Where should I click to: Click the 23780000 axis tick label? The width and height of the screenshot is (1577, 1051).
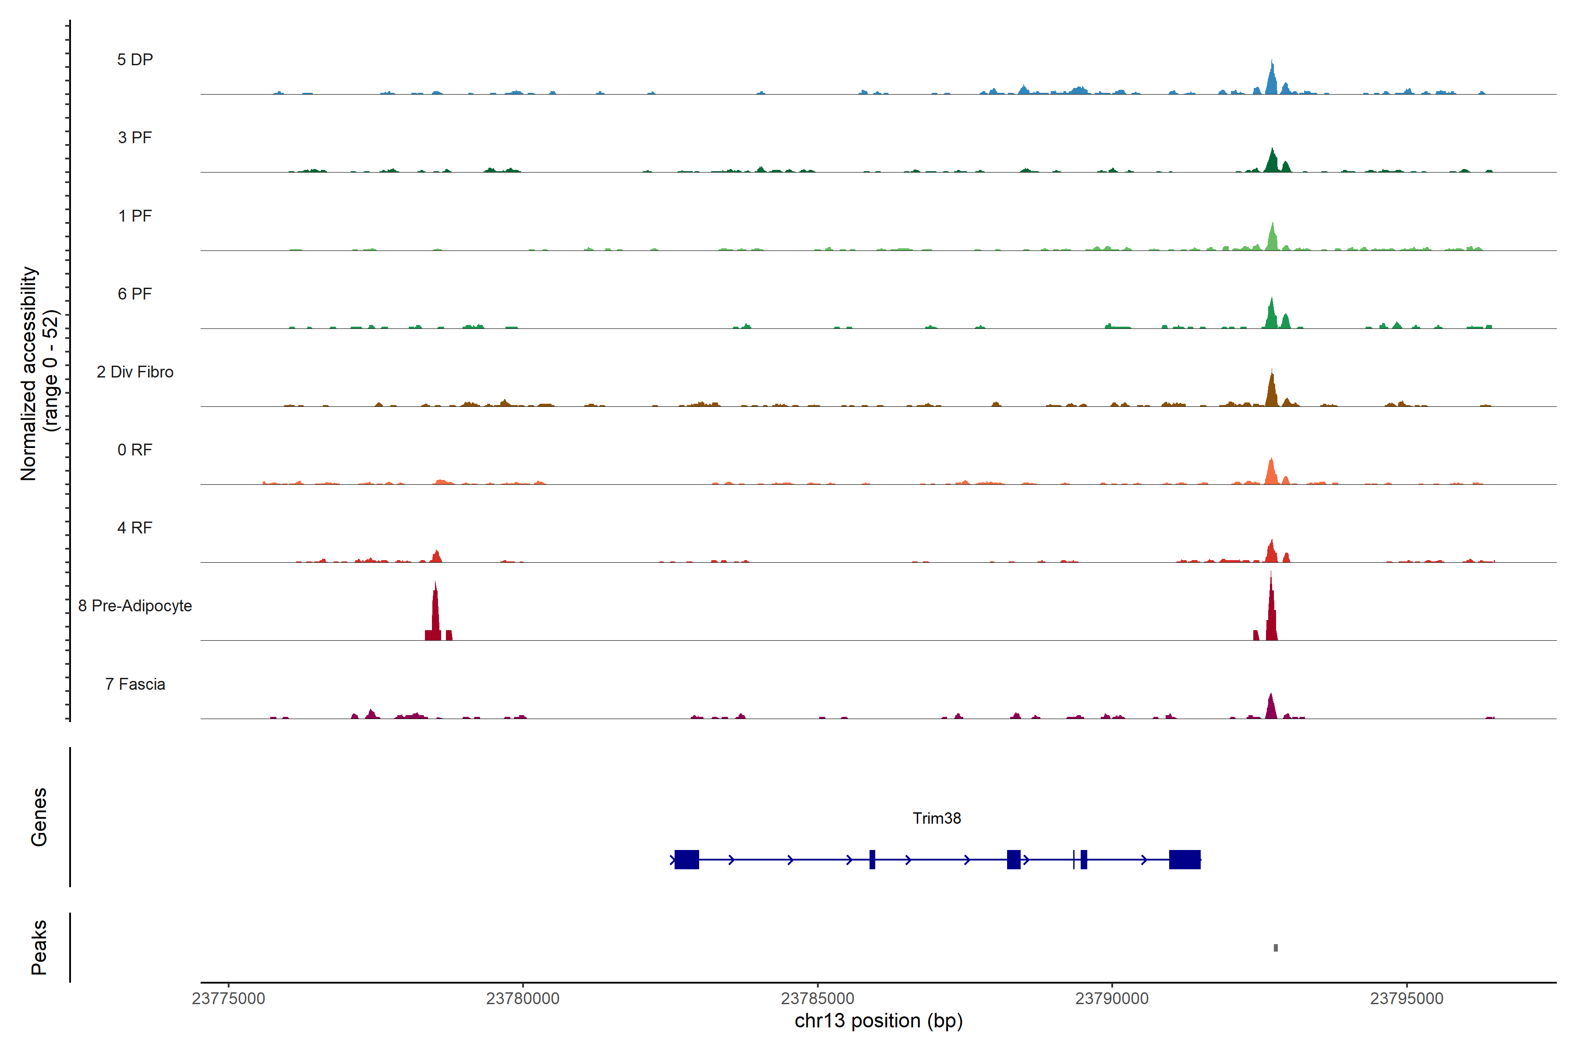tap(522, 999)
